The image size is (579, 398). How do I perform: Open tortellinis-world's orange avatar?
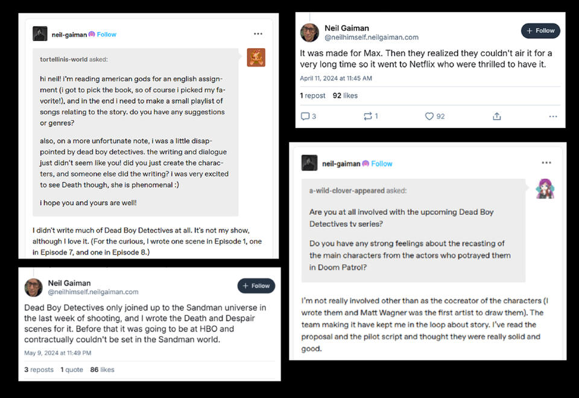(256, 57)
